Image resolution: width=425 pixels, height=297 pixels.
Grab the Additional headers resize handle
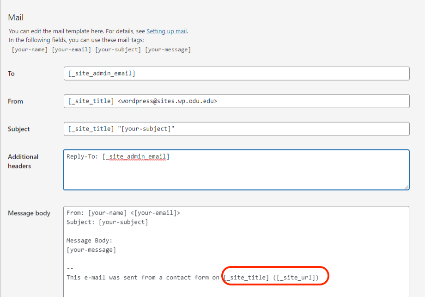[406, 187]
